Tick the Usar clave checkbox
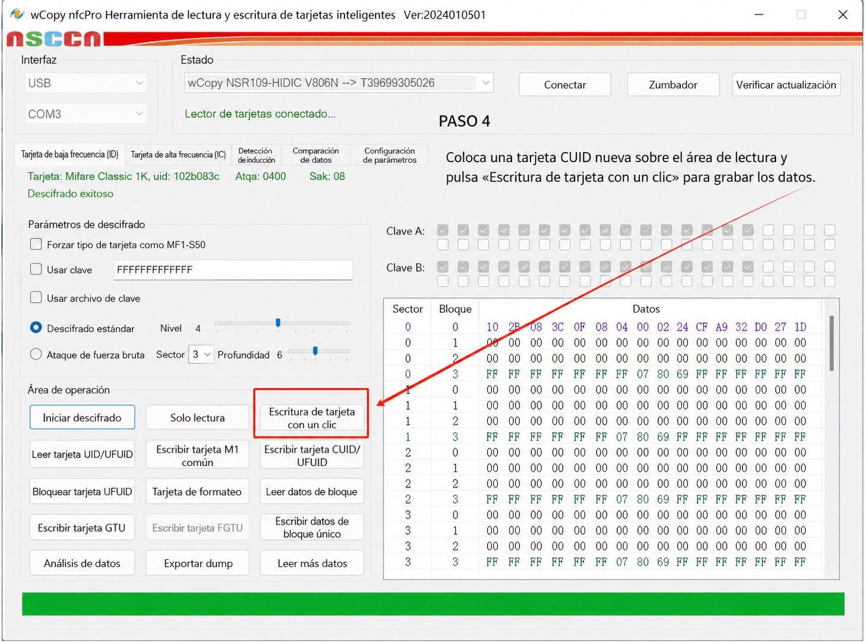 pos(36,269)
